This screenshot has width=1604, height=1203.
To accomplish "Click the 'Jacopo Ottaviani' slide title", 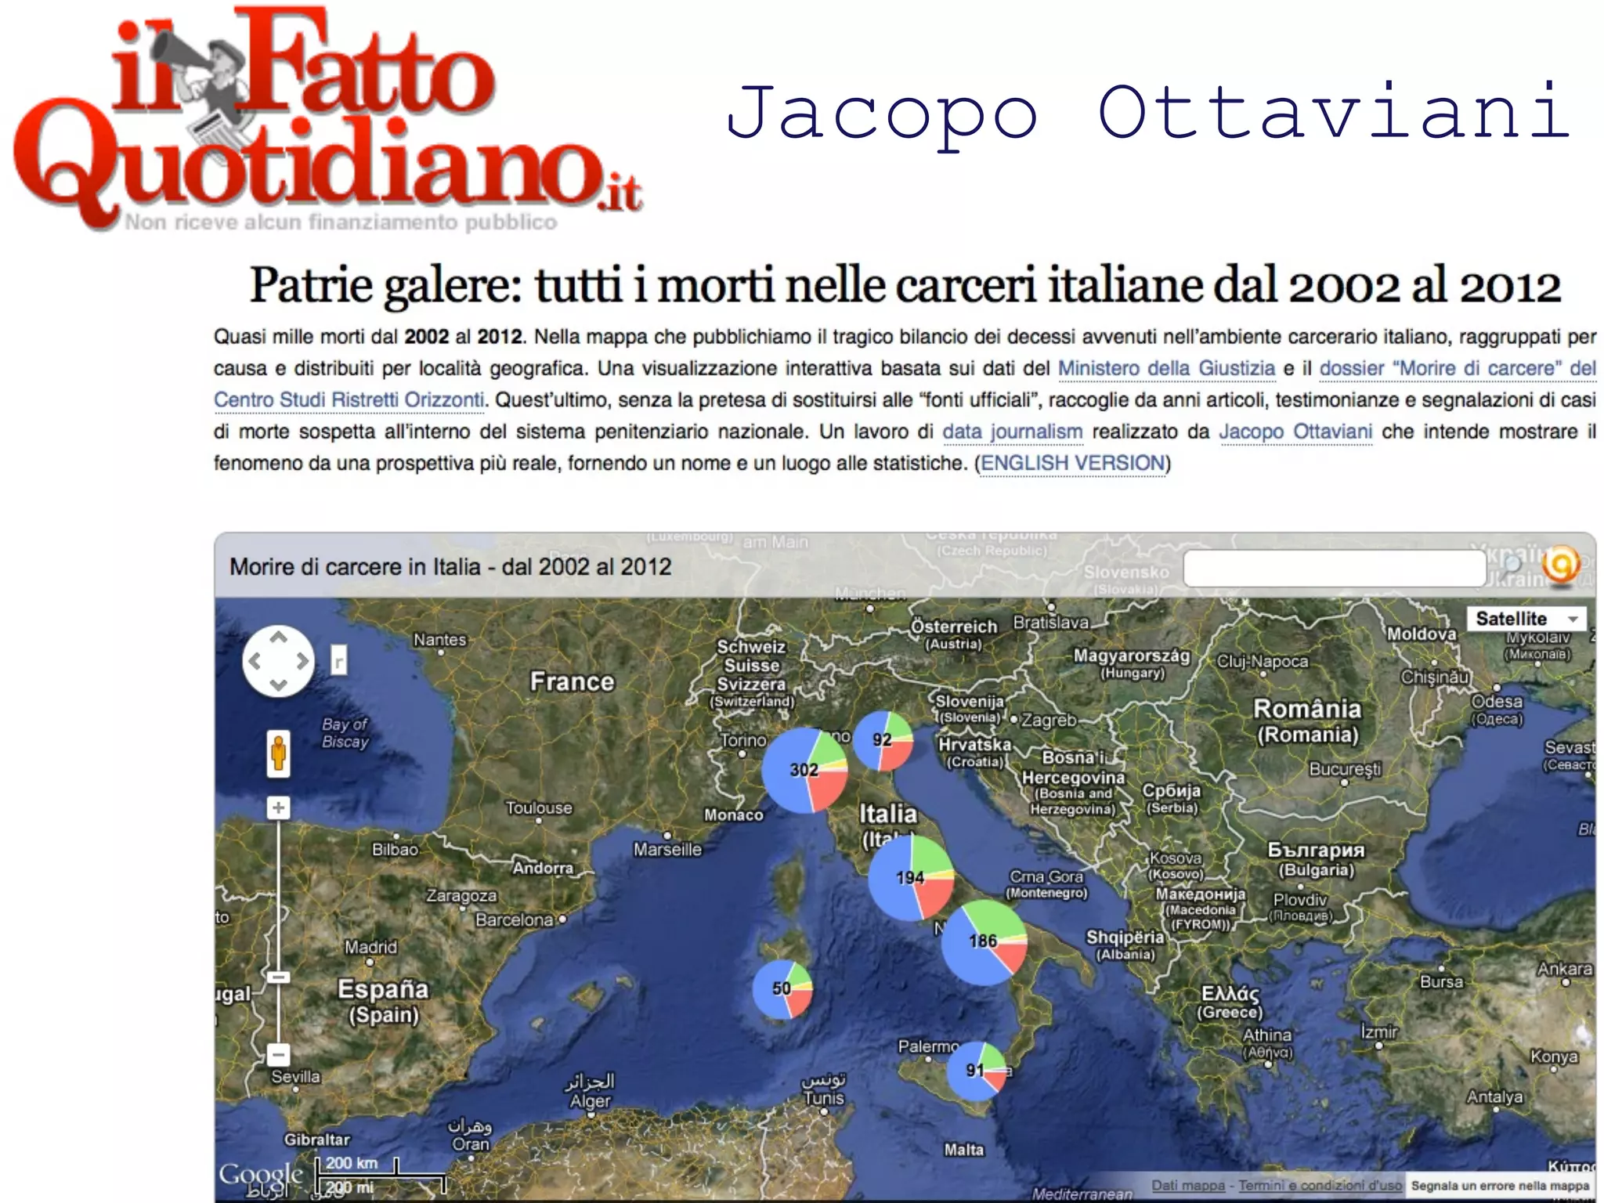I will (x=1148, y=114).
